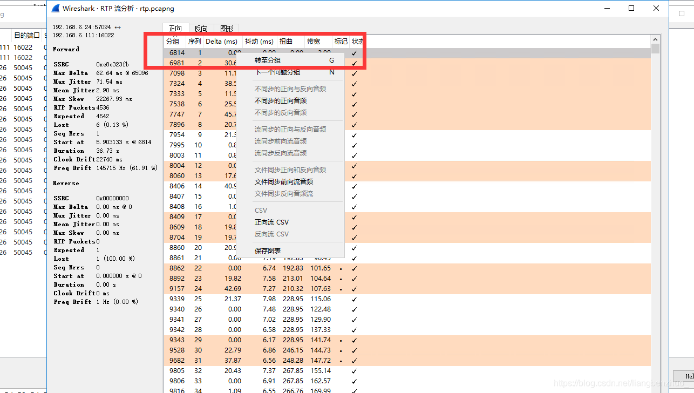This screenshot has width=694, height=393.
Task: Sort by the 扭曲 column header
Action: coord(291,42)
